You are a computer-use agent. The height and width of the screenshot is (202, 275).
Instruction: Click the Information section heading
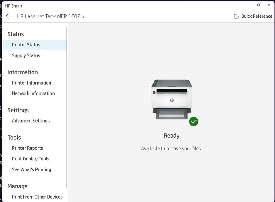click(23, 72)
